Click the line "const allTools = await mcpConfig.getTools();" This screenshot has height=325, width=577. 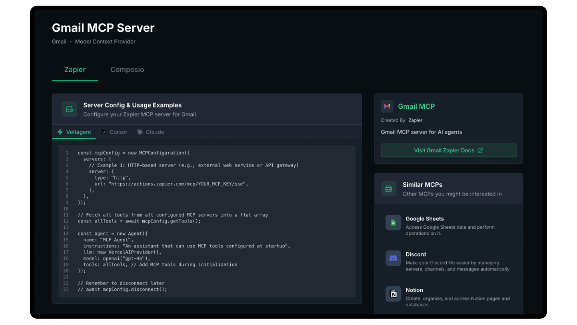(x=139, y=221)
